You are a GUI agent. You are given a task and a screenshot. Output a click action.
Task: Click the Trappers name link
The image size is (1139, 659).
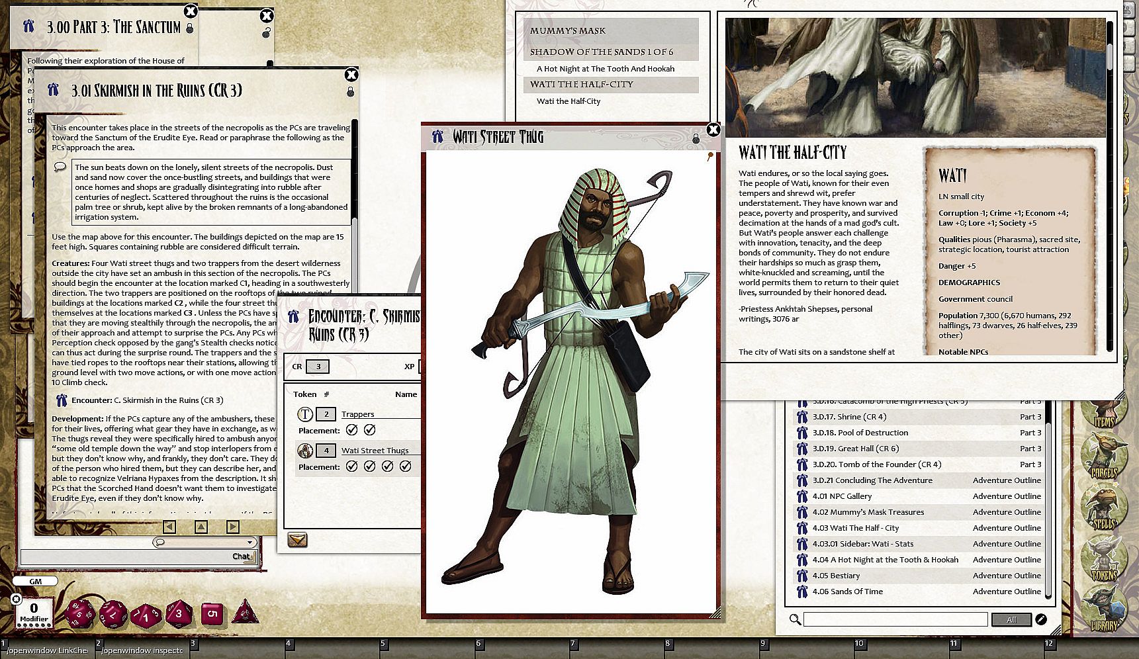[x=358, y=414]
